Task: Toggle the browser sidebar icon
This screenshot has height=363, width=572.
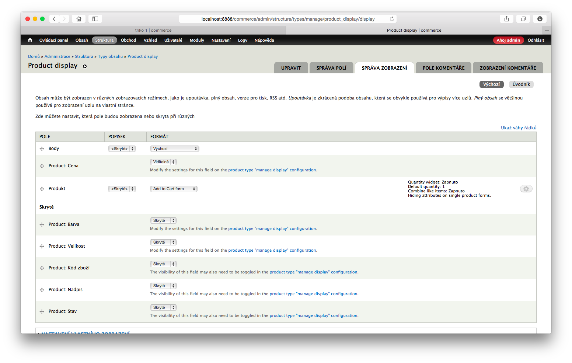Action: (95, 19)
